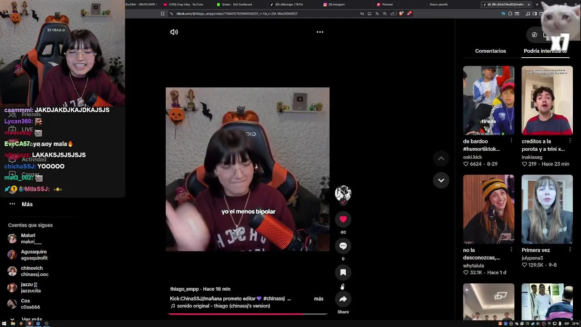Click the #chinassj hashtag in the caption
This screenshot has height=327, width=581.
click(x=274, y=299)
